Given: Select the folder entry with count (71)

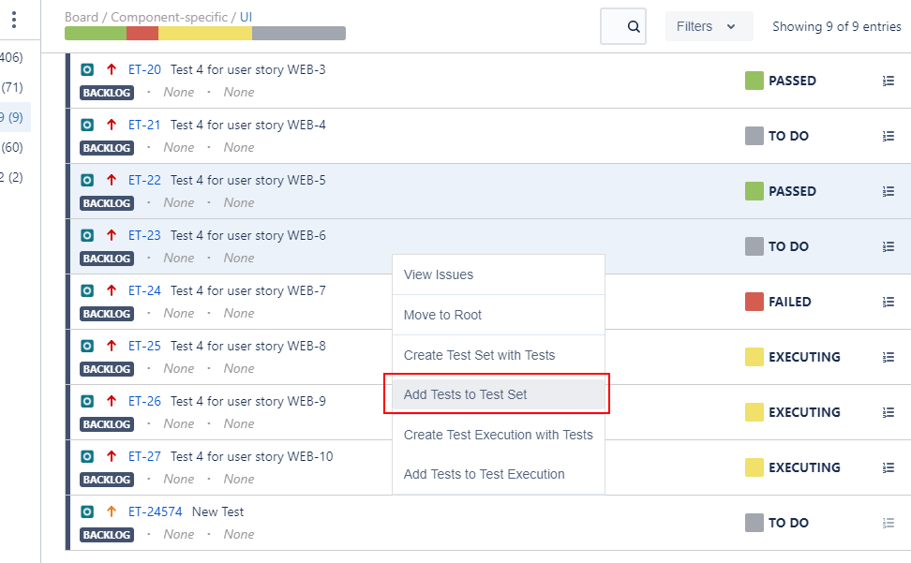Looking at the screenshot, I should click(x=12, y=88).
